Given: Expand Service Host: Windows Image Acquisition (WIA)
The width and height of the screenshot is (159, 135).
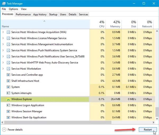Looking at the screenshot, I should pos(3,32).
